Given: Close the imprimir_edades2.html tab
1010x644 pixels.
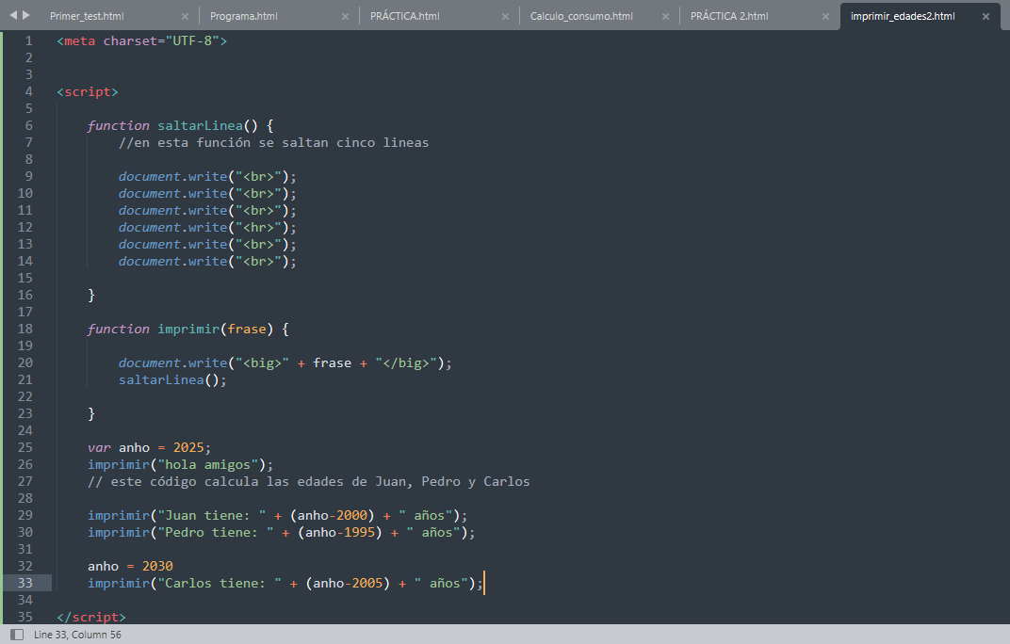Looking at the screenshot, I should (x=986, y=17).
